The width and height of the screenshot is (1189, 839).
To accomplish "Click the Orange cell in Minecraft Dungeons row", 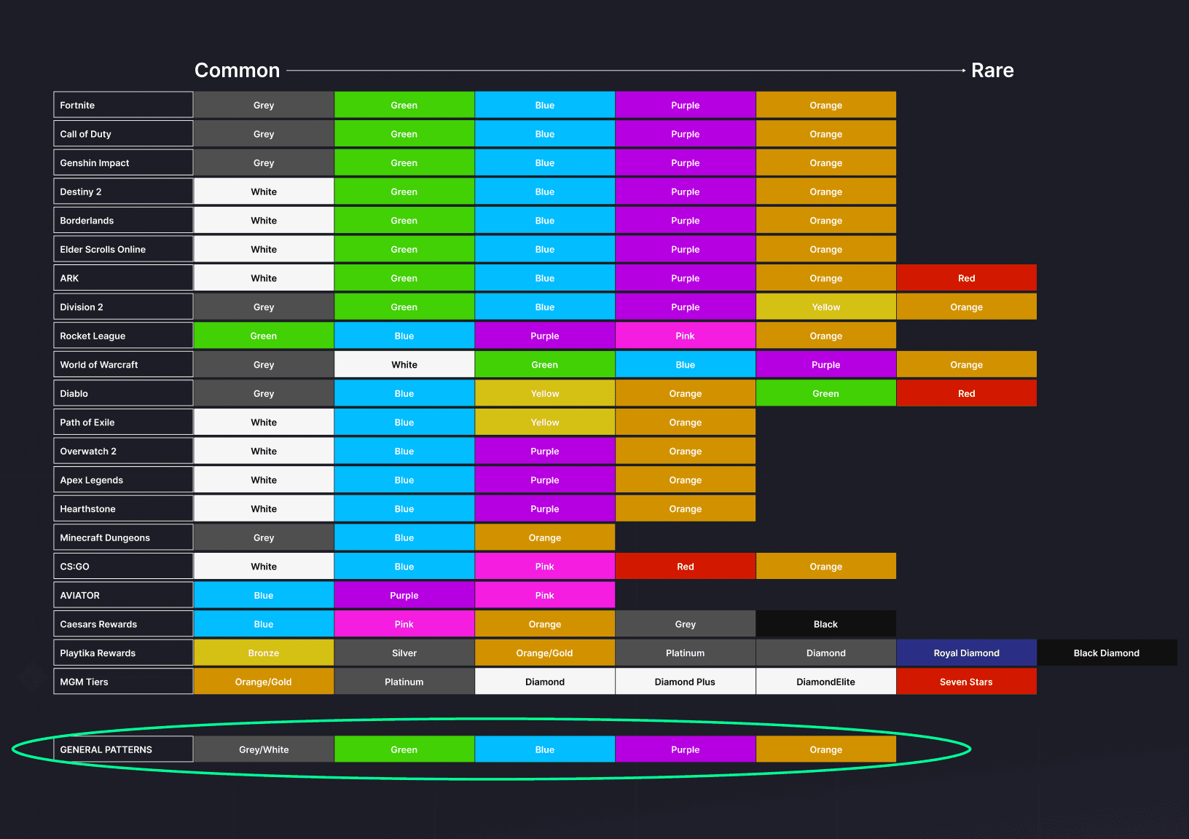I will click(545, 537).
